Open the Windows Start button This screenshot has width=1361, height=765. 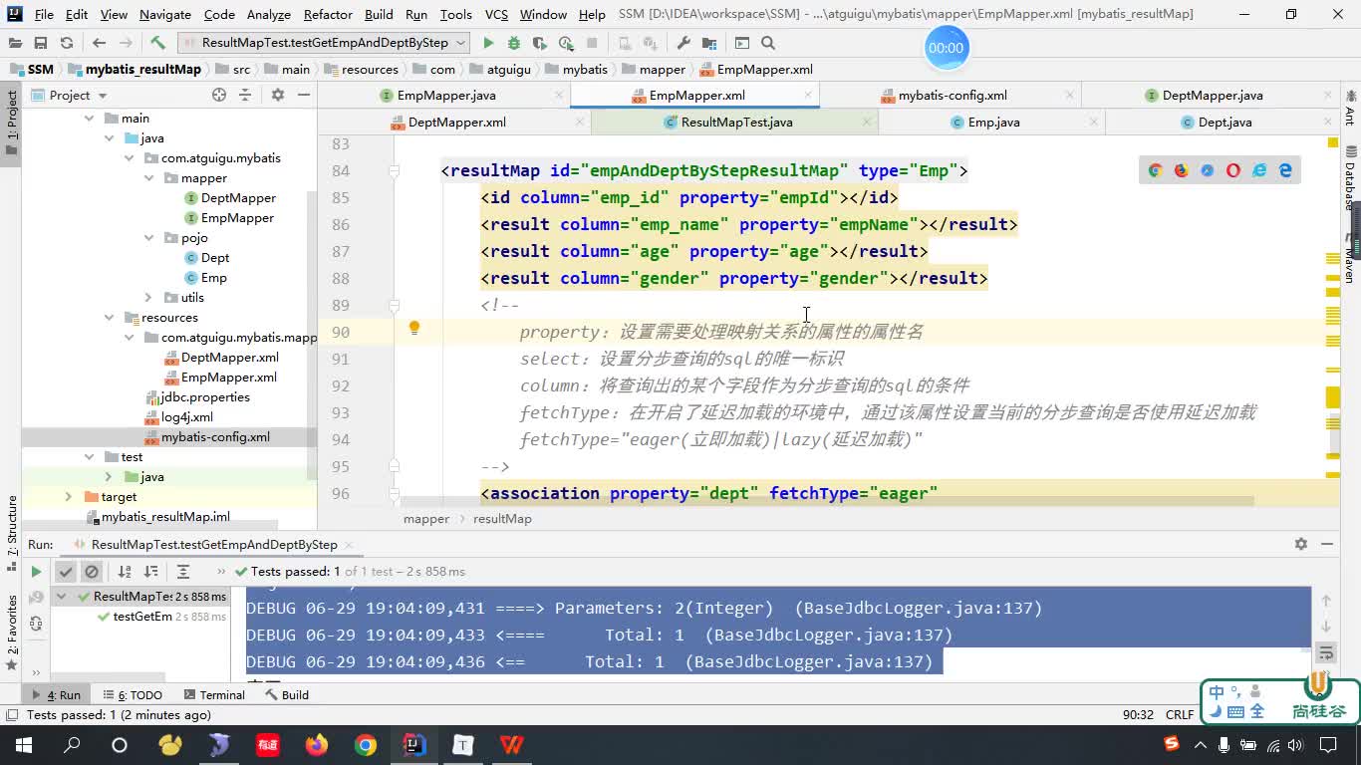(23, 745)
